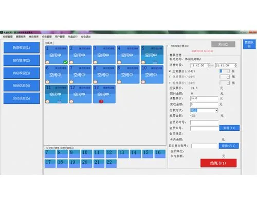Select court tile number 12

coord(80,94)
